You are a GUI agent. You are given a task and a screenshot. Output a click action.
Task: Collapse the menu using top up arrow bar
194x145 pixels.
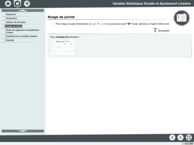(23, 10)
